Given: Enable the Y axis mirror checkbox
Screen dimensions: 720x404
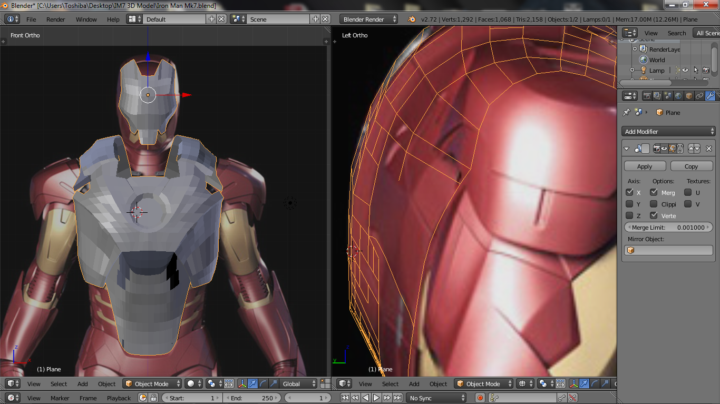Looking at the screenshot, I should (x=629, y=204).
